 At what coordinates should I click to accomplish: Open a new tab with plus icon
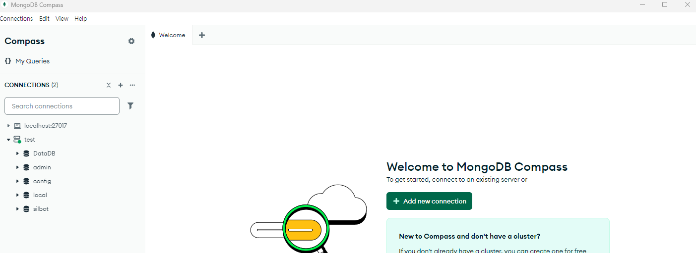(x=202, y=35)
